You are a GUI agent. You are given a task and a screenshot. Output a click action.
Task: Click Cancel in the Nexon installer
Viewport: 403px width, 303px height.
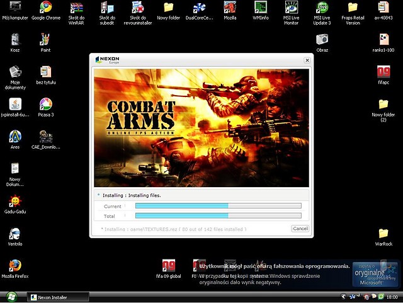pos(300,229)
